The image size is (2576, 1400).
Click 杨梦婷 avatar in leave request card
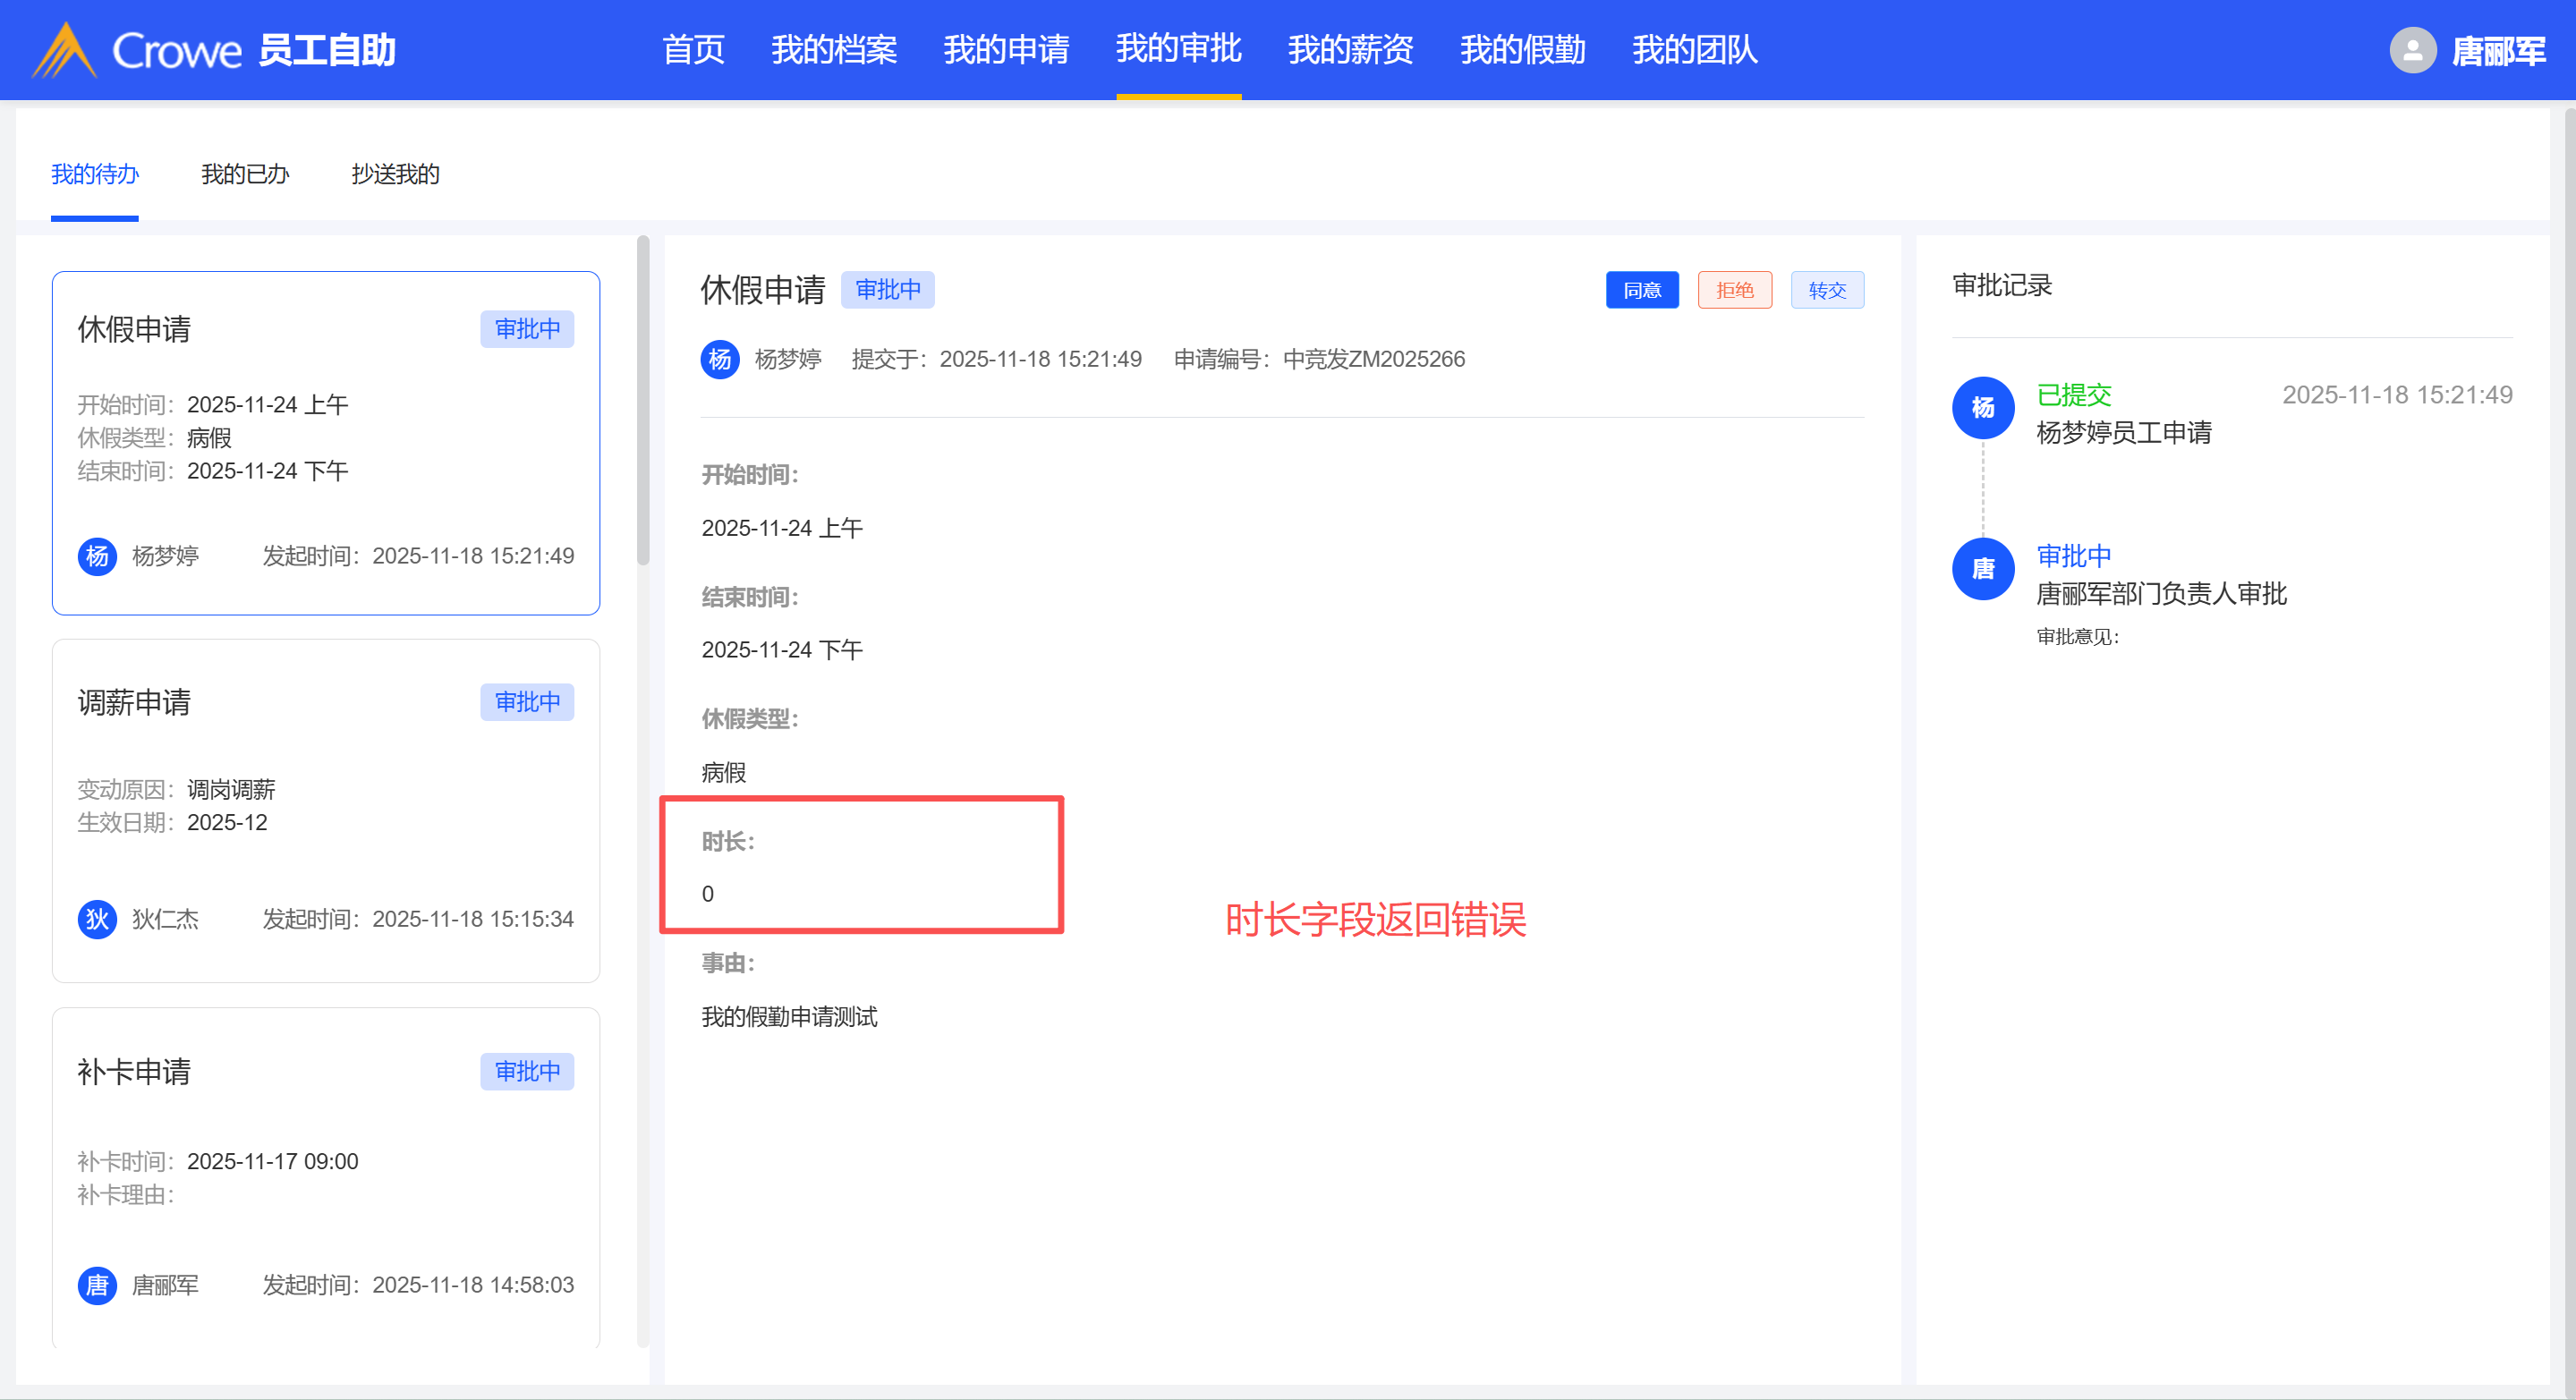[x=97, y=556]
